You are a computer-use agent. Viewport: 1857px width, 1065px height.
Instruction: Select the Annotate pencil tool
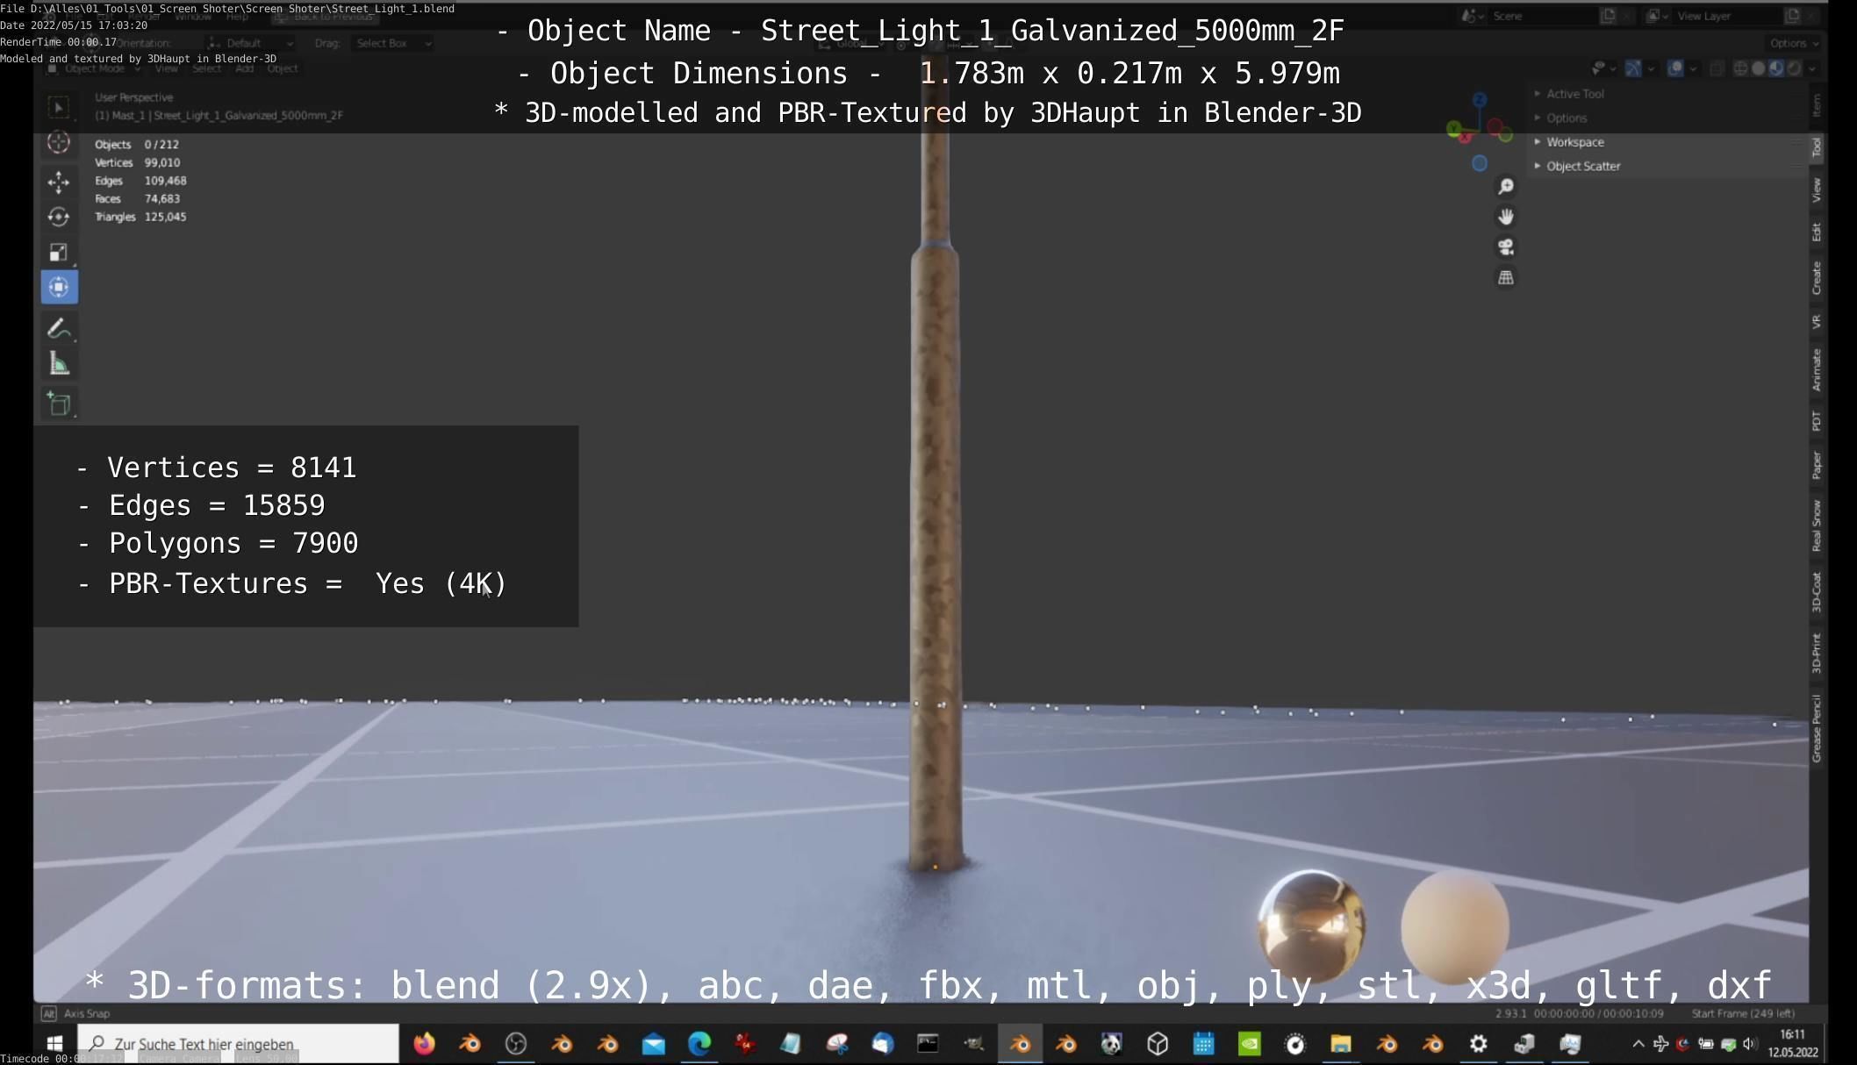click(59, 329)
